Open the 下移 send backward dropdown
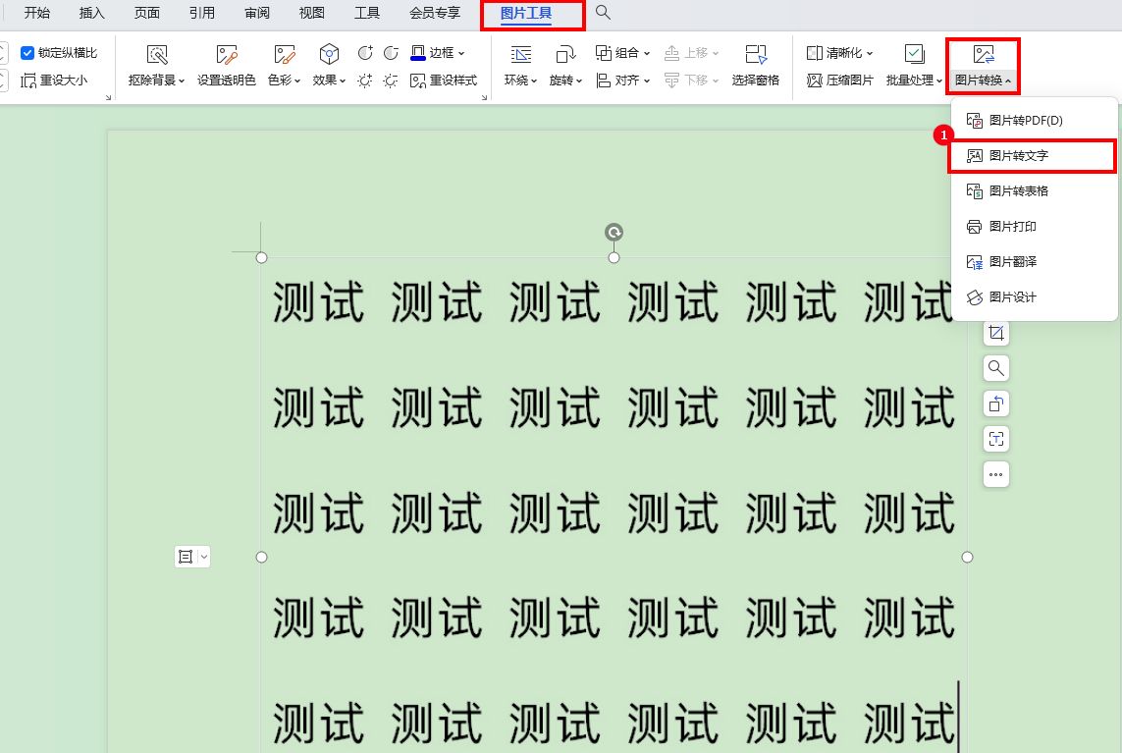Image resolution: width=1122 pixels, height=753 pixels. [692, 81]
